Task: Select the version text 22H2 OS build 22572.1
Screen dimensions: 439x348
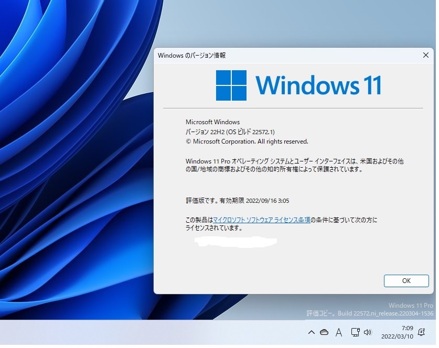Action: [x=230, y=132]
